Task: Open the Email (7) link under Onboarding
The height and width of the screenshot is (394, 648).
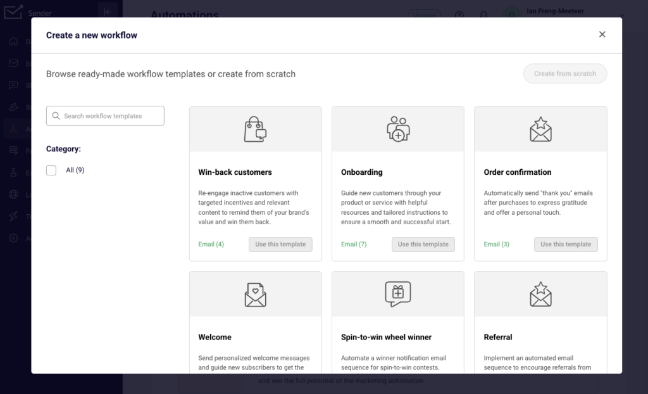Action: 354,244
